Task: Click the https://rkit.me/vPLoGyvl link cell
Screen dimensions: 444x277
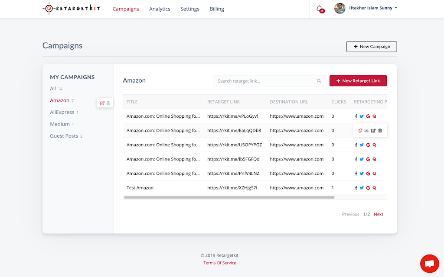Action: [232, 116]
